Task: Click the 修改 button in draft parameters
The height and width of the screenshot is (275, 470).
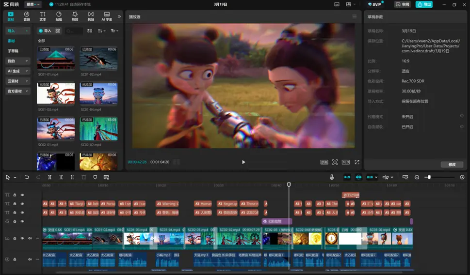Action: [452, 164]
